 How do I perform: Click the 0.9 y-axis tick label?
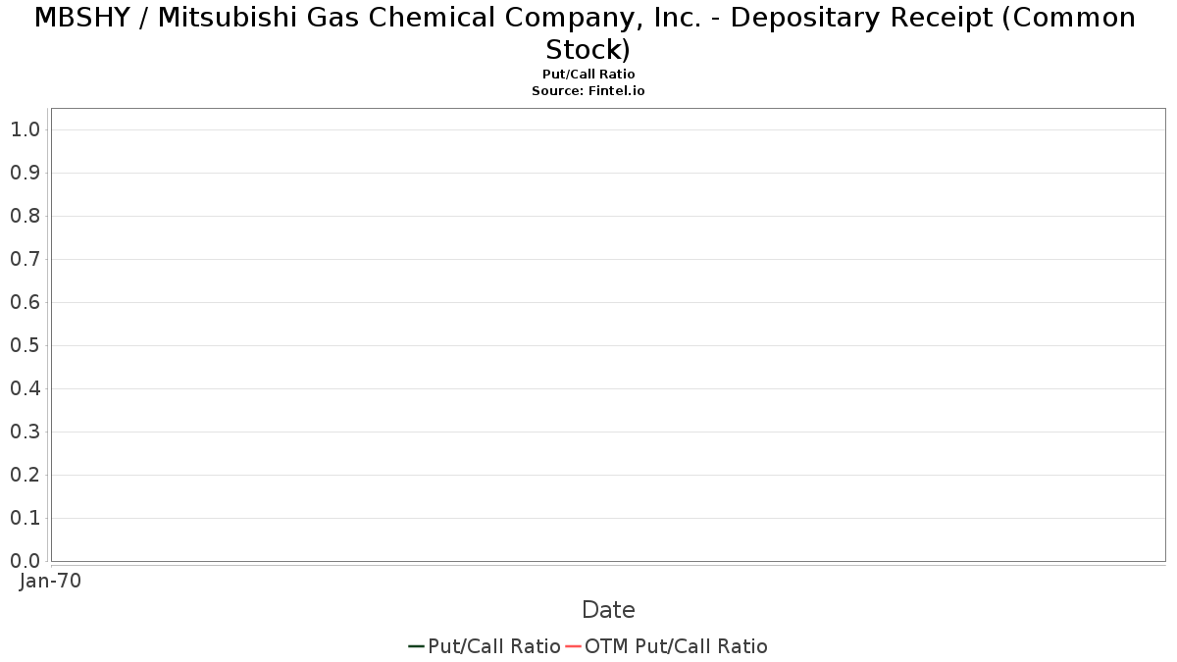(x=26, y=173)
